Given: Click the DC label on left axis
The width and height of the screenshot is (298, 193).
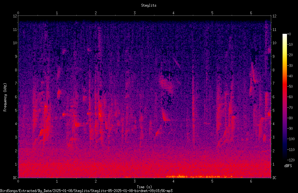Looking at the screenshot, I should [15, 178].
